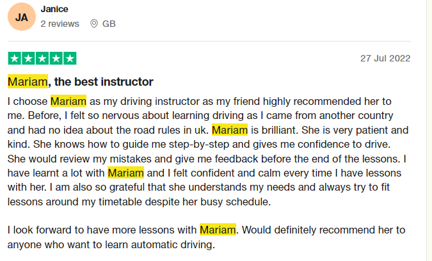The height and width of the screenshot is (261, 432).
Task: Click the first green rating star
Action: (15, 58)
